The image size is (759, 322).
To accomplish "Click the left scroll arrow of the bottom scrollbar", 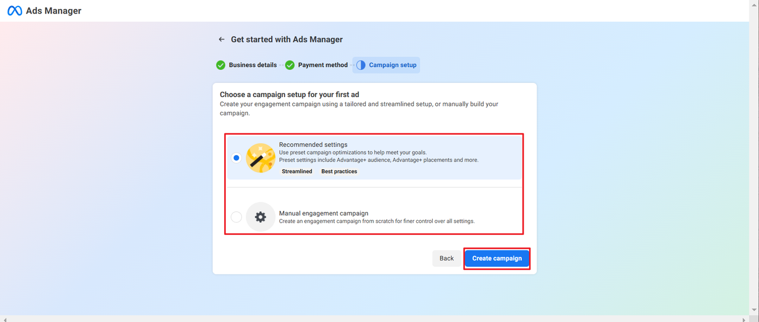I will (x=4, y=319).
